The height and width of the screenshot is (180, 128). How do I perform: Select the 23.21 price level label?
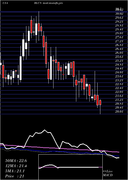pyautogui.click(x=119, y=80)
